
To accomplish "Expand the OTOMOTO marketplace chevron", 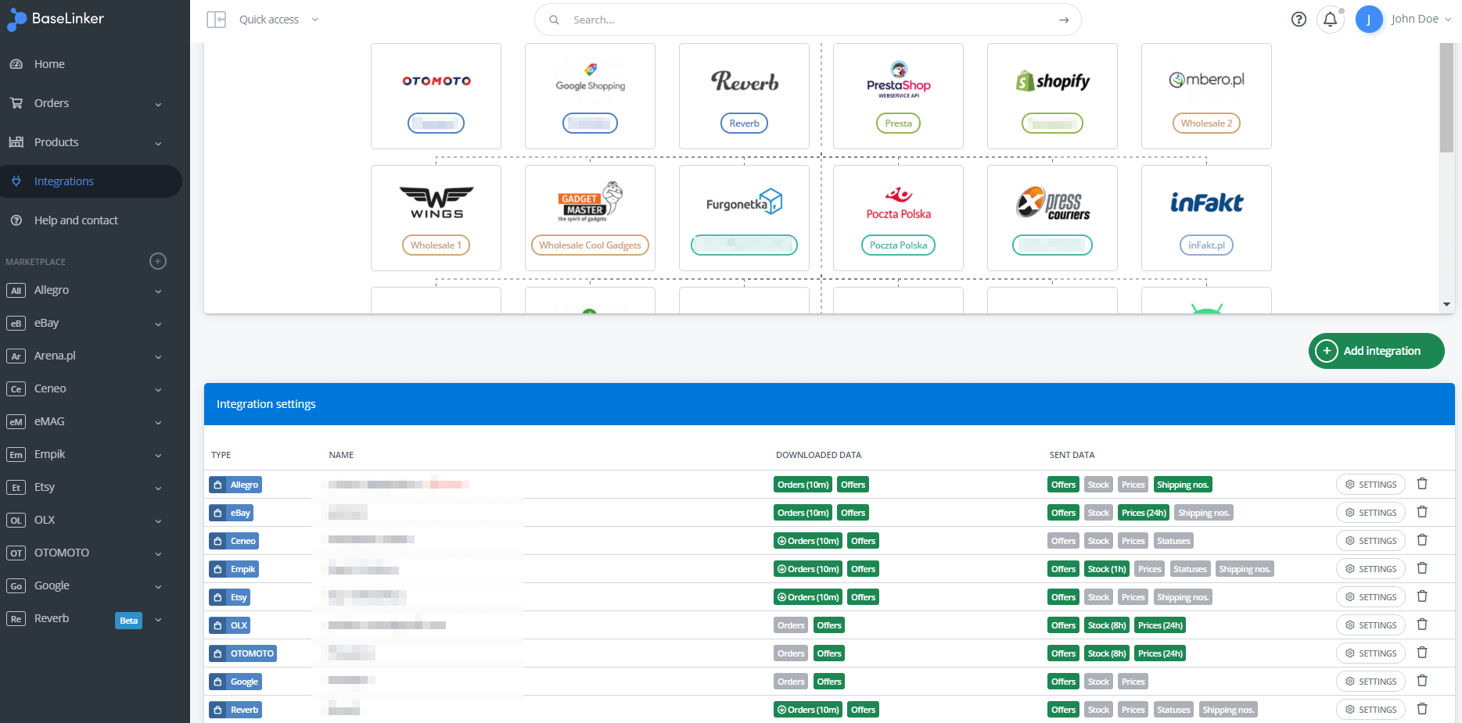I will [158, 554].
